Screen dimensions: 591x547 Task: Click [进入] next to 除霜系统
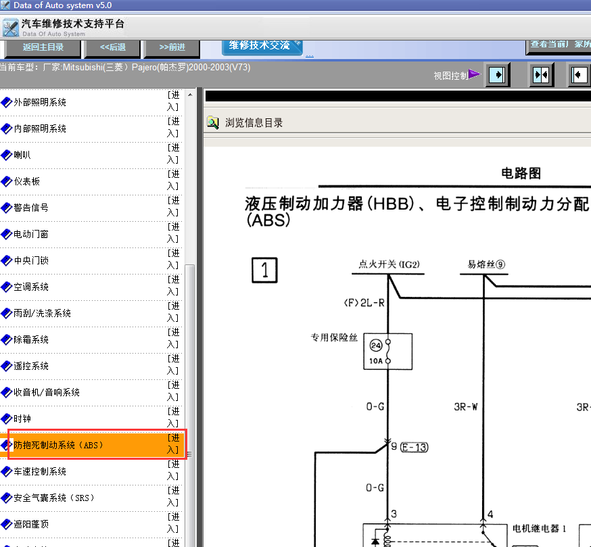coord(173,339)
